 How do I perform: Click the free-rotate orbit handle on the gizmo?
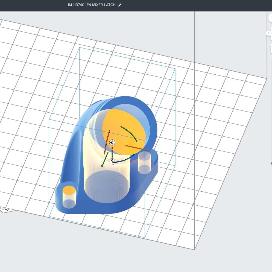point(112,142)
